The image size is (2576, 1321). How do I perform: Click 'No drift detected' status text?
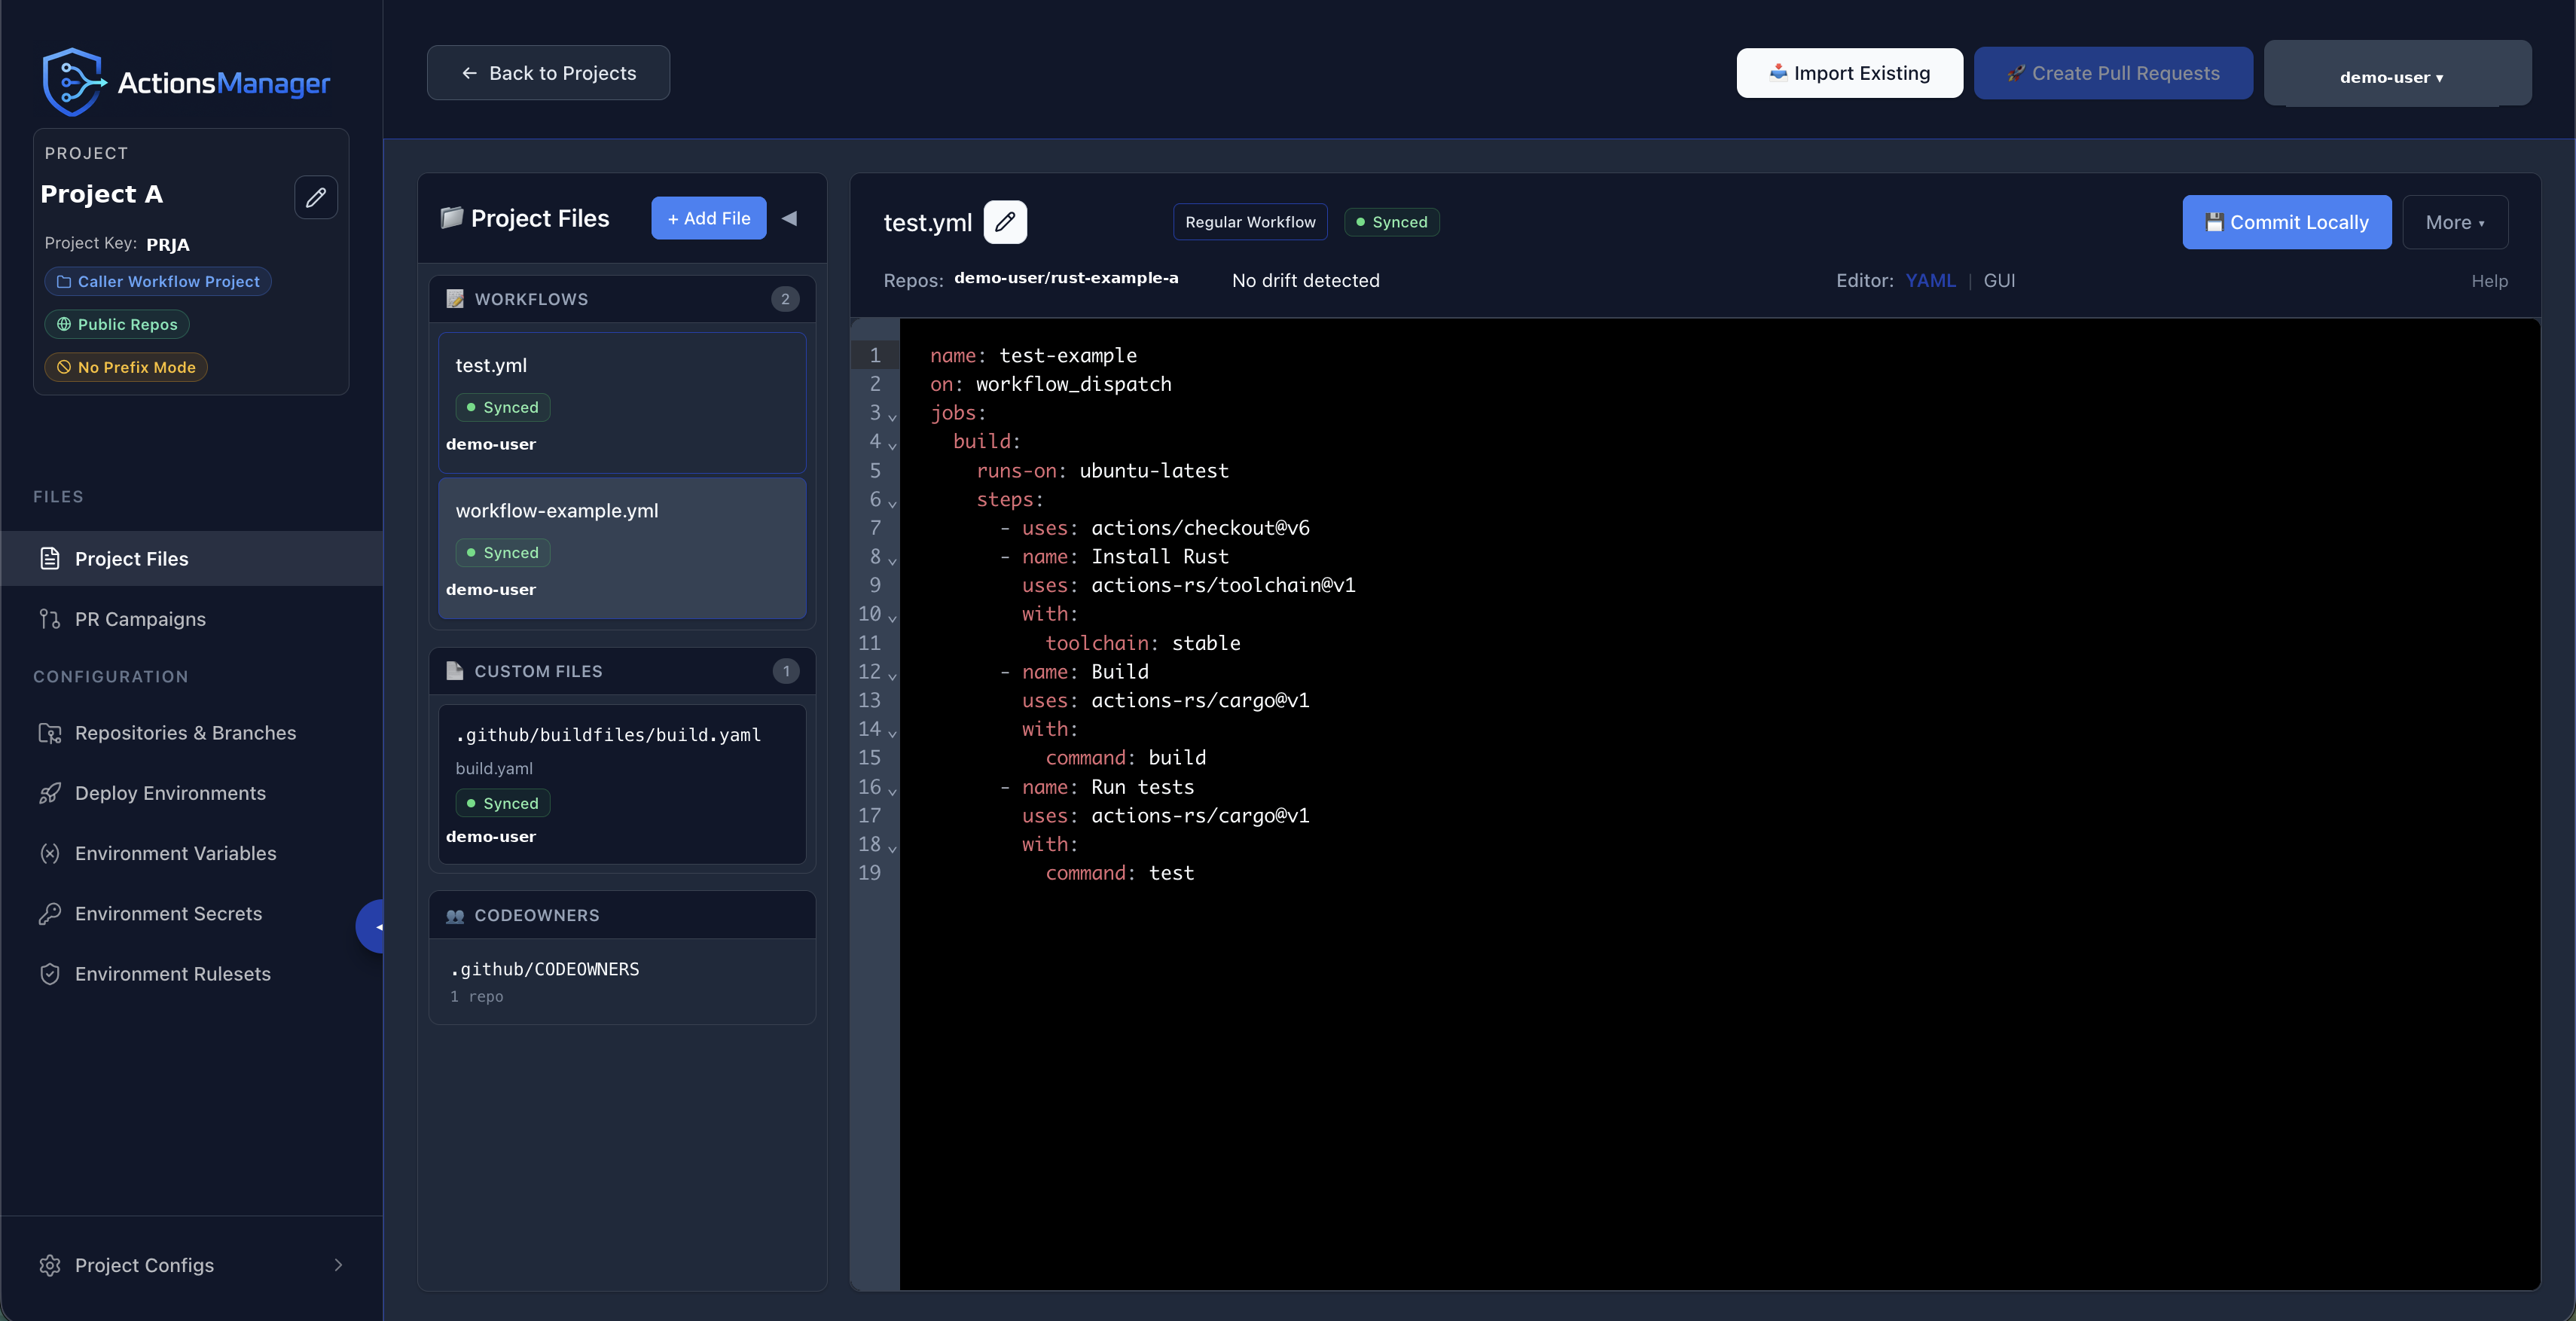[1305, 281]
